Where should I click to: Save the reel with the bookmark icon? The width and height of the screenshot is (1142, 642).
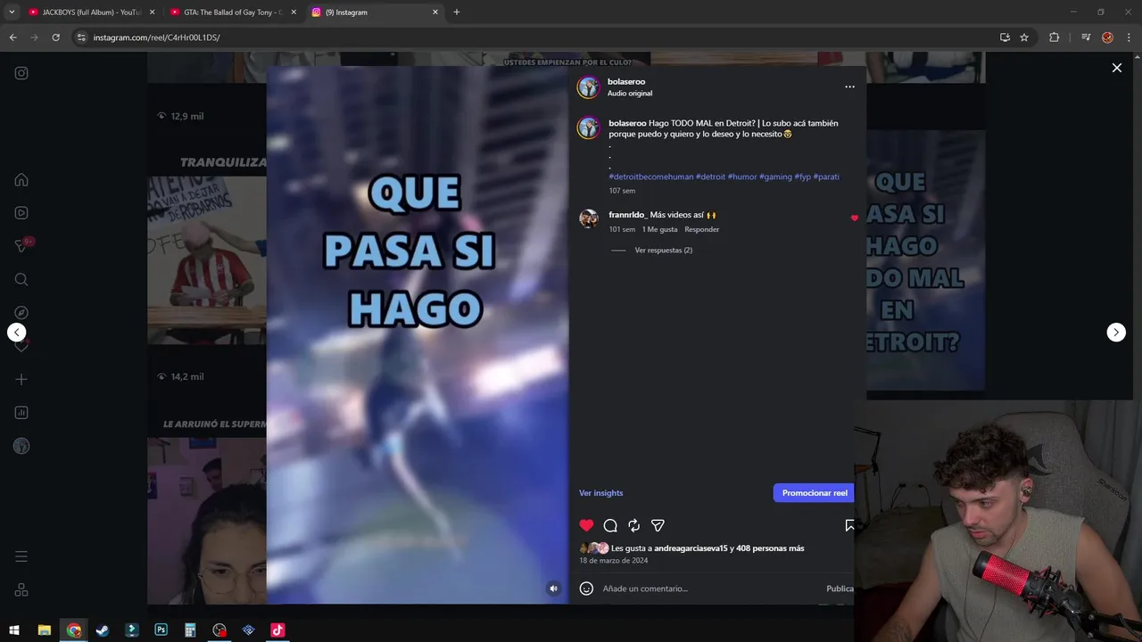[849, 525]
